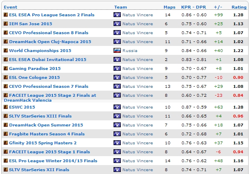Click the game icon next to IEM San Jose 2015
This screenshot has height=174, width=249.
[x=6, y=24]
